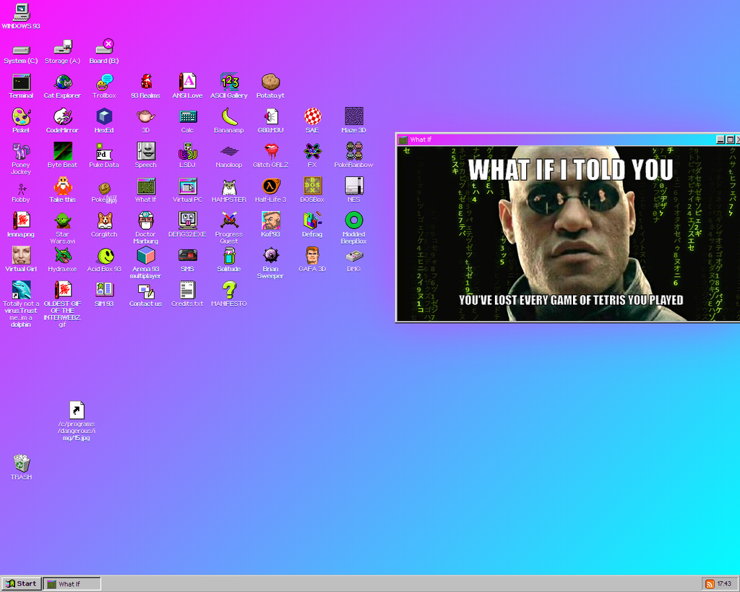Open the Piskel pixel editor

[21, 118]
